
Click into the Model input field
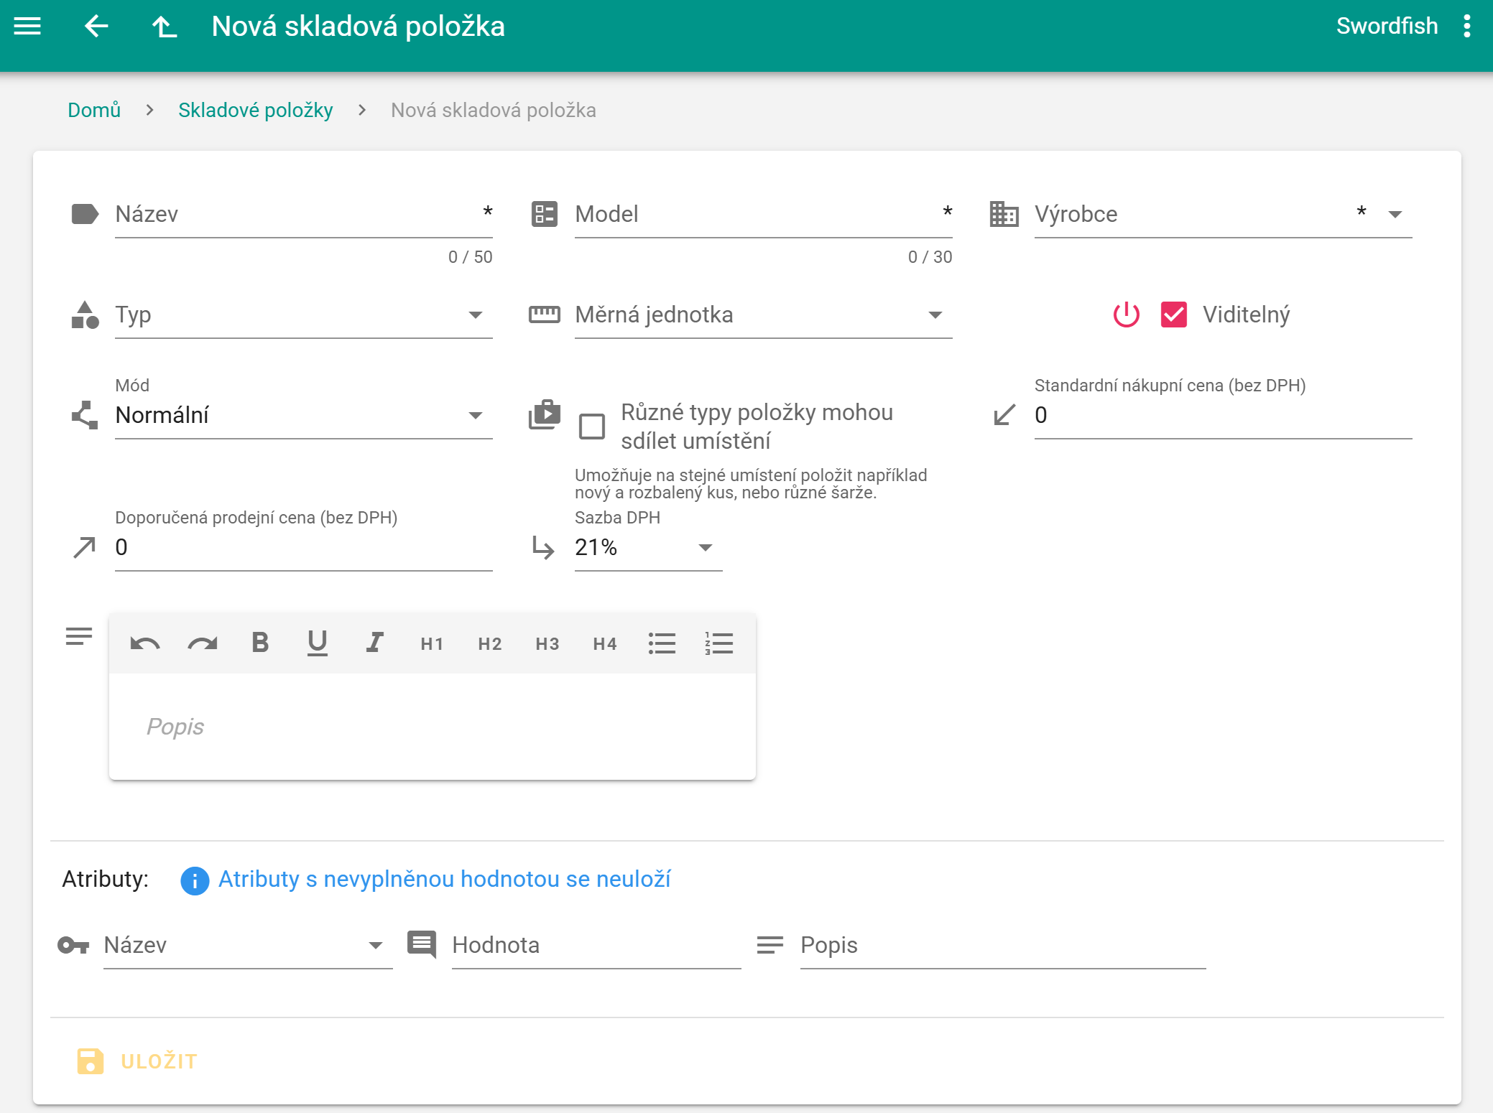pyautogui.click(x=754, y=215)
